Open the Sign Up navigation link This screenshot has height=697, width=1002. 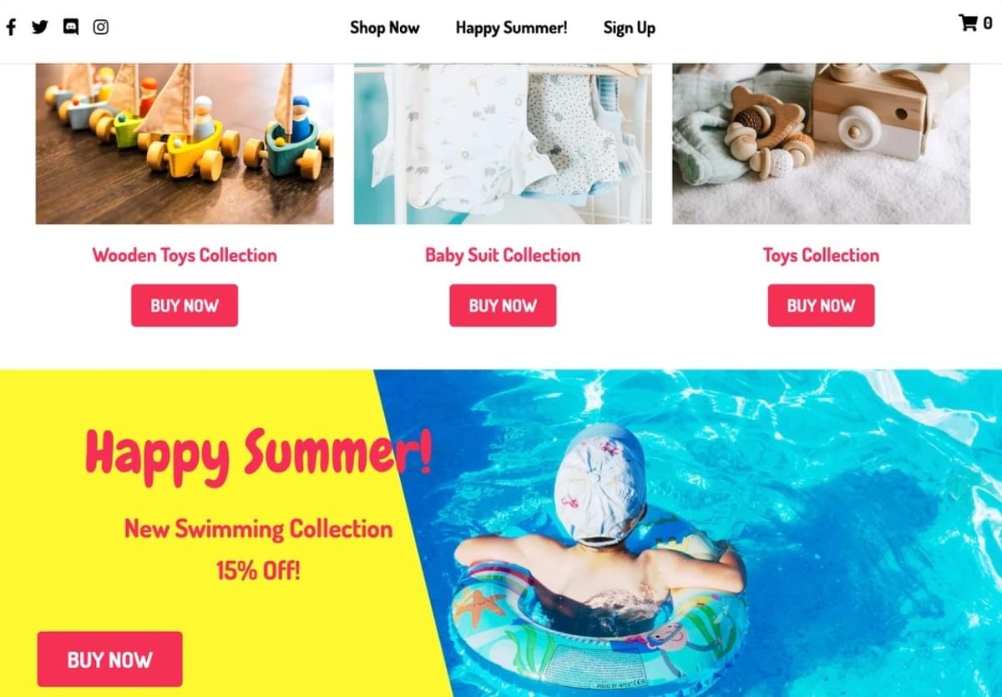click(x=630, y=28)
